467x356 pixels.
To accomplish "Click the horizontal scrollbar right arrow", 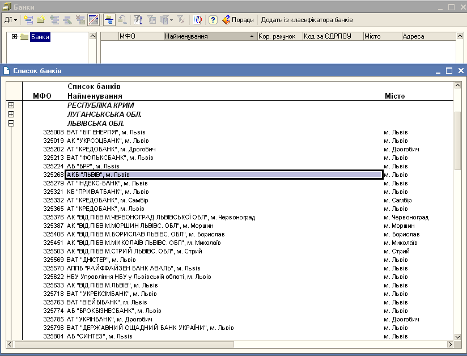I will 451,345.
